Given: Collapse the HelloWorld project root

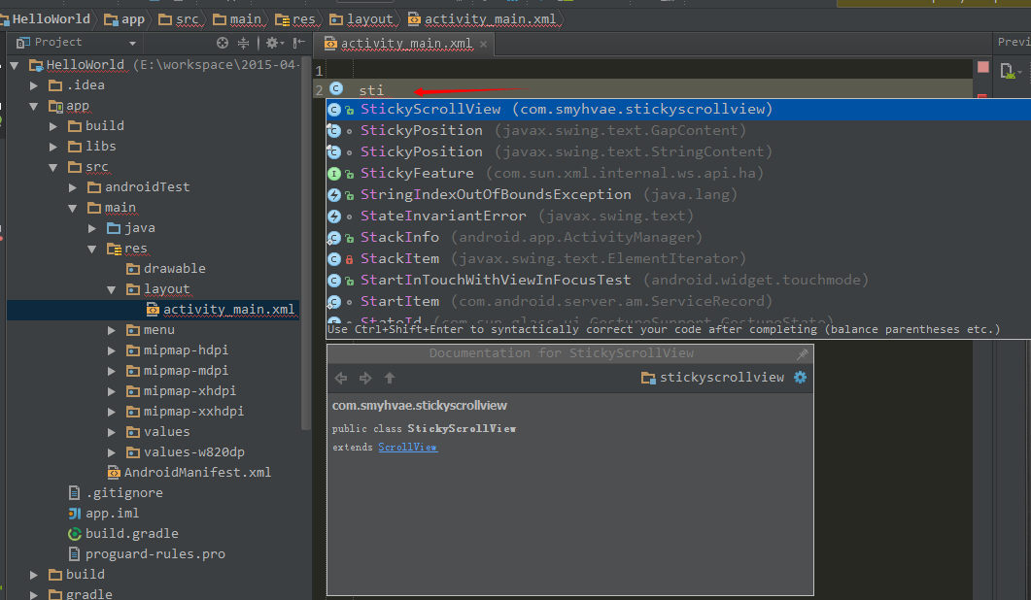Looking at the screenshot, I should [15, 65].
